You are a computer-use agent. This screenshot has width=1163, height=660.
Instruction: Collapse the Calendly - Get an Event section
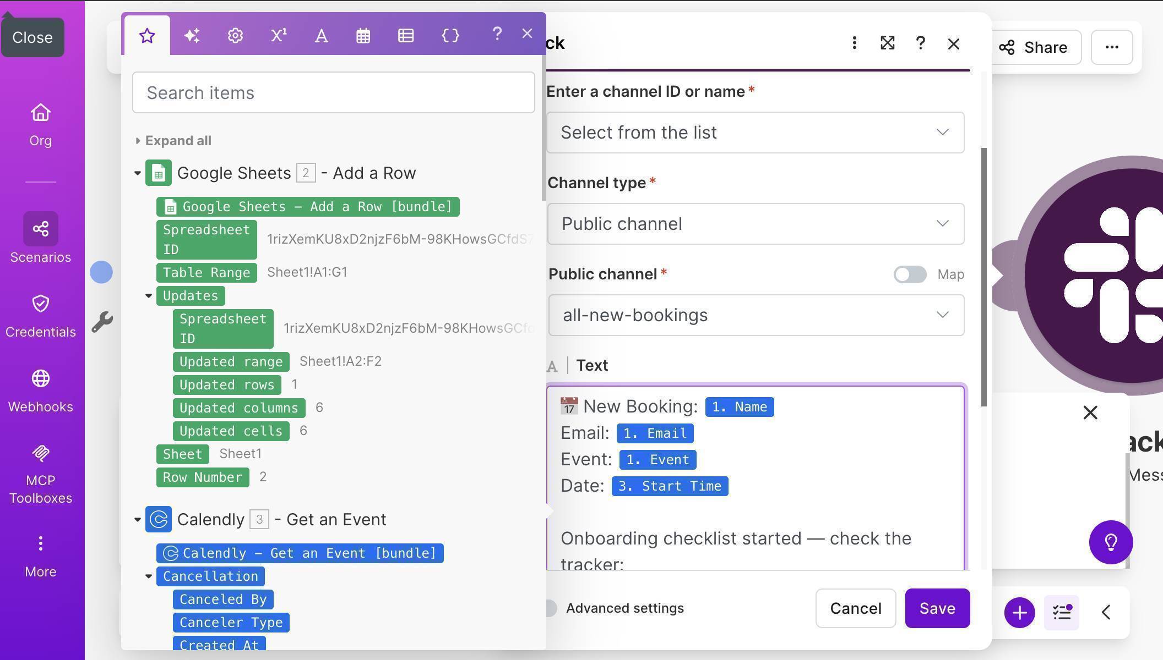[138, 519]
